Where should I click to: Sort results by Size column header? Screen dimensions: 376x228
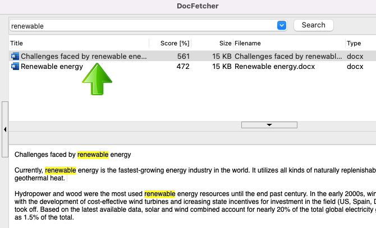coord(225,43)
